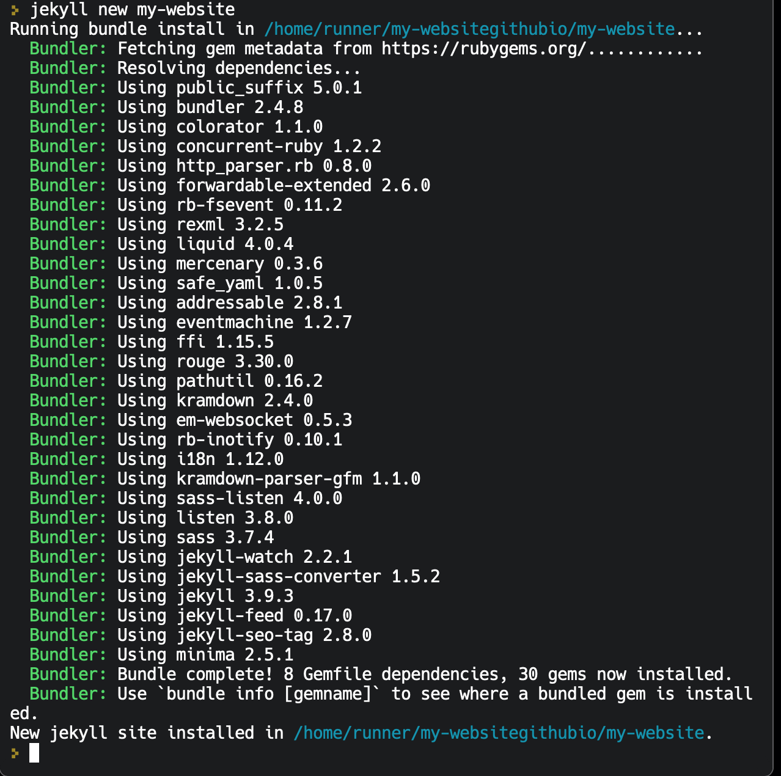This screenshot has height=776, width=781.
Task: Click the prompt arrow on the first line
Action: [15, 10]
